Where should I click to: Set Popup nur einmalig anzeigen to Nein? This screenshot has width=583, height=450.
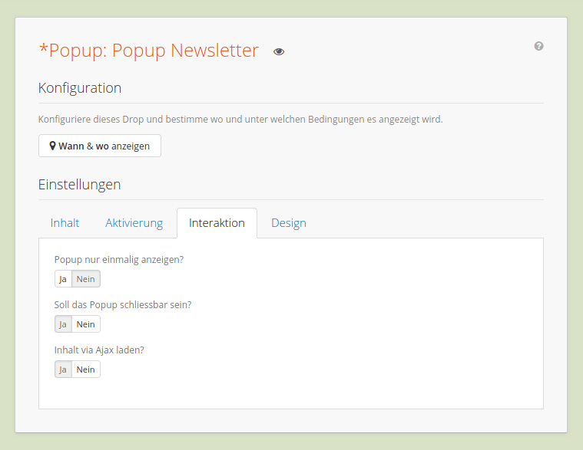click(85, 279)
